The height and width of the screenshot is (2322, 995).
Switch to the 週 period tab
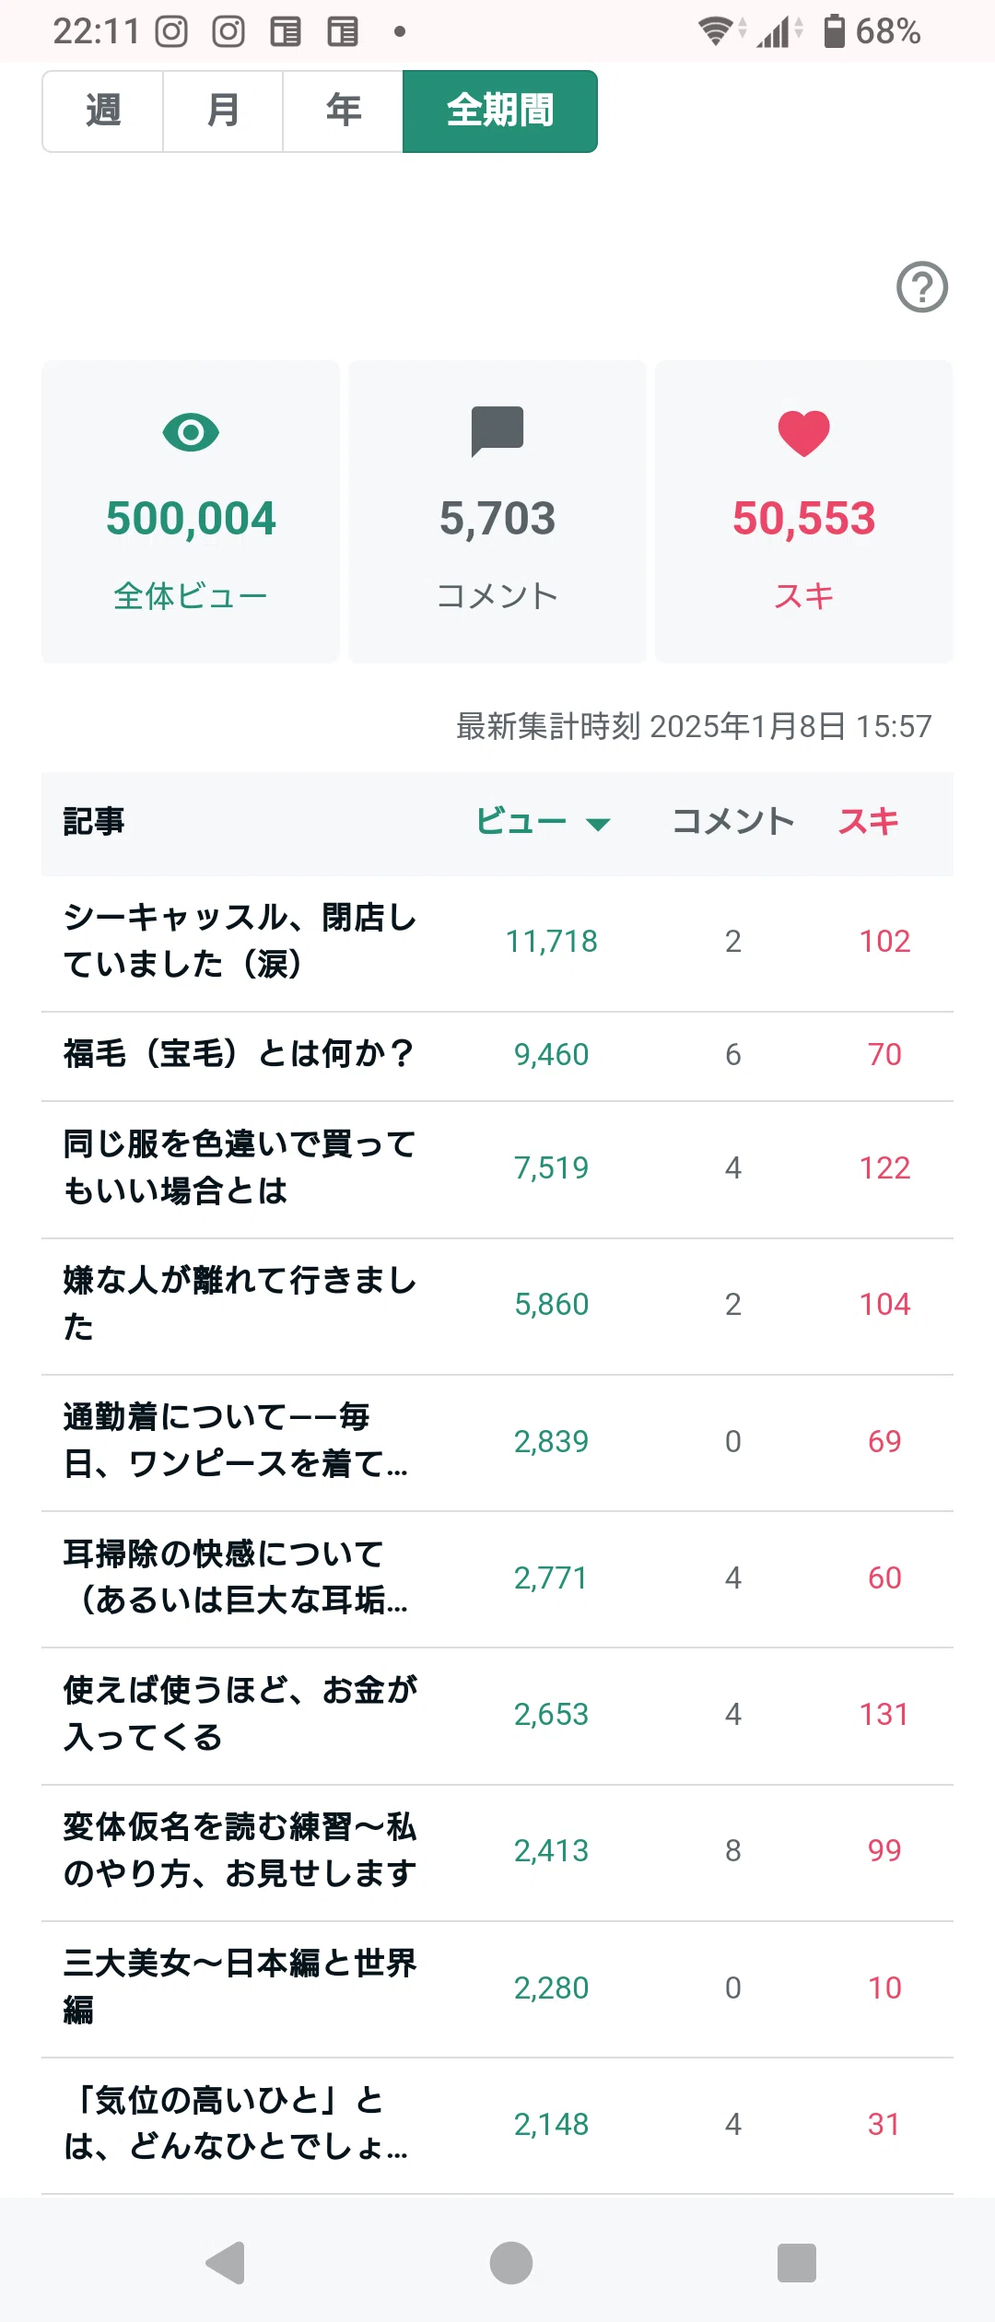[103, 111]
